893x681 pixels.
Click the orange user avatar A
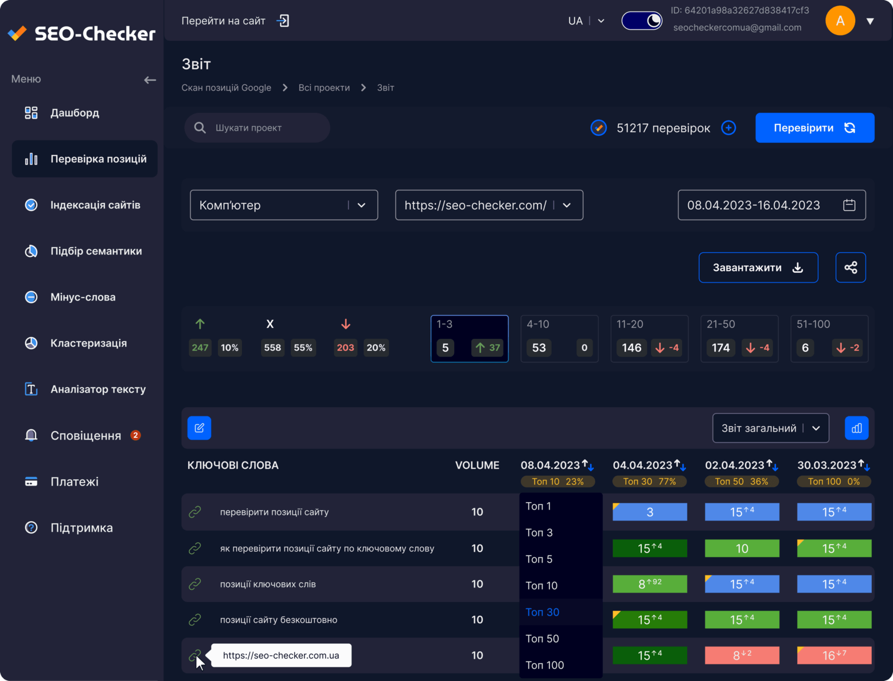pos(840,21)
